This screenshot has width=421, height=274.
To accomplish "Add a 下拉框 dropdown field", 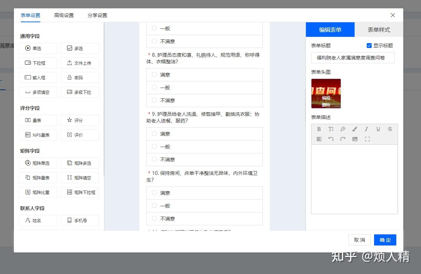I will pos(38,63).
